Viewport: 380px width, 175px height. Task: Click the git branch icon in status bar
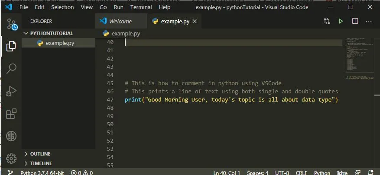pyautogui.click(x=10, y=172)
